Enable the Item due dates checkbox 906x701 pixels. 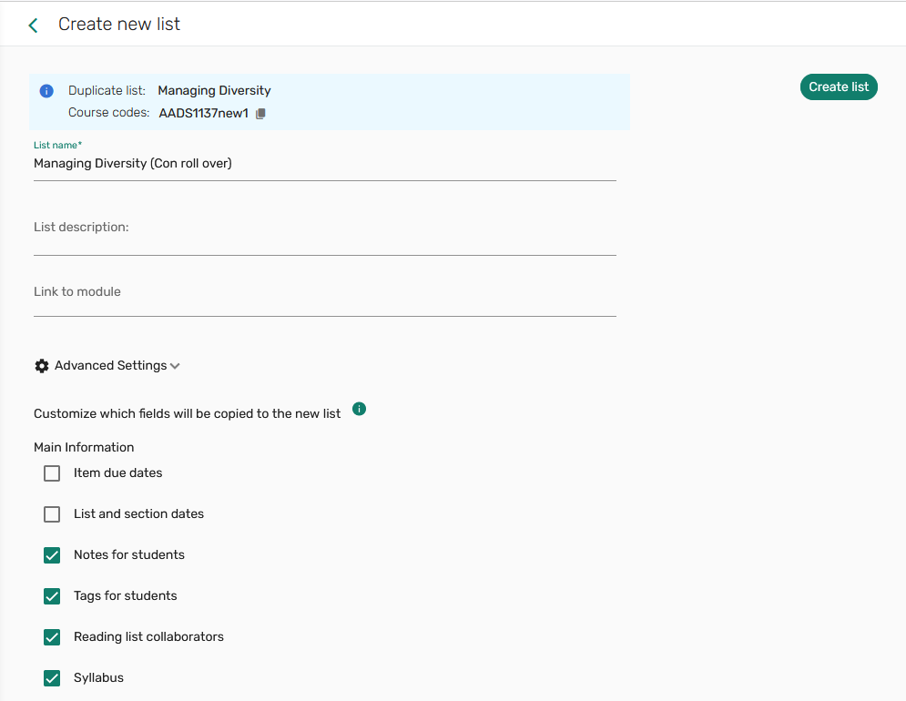52,473
